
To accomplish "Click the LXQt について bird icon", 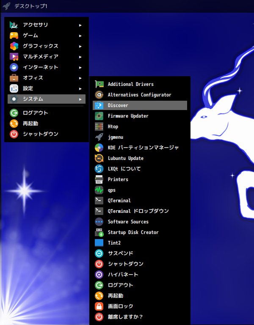I will coord(99,169).
